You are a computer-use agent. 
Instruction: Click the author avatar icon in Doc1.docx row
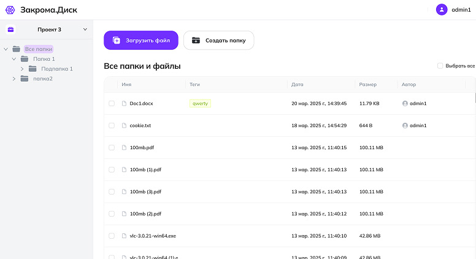tap(405, 104)
